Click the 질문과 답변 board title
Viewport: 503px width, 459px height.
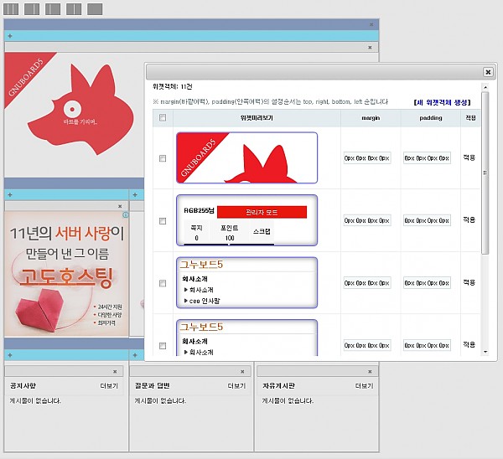click(x=152, y=385)
